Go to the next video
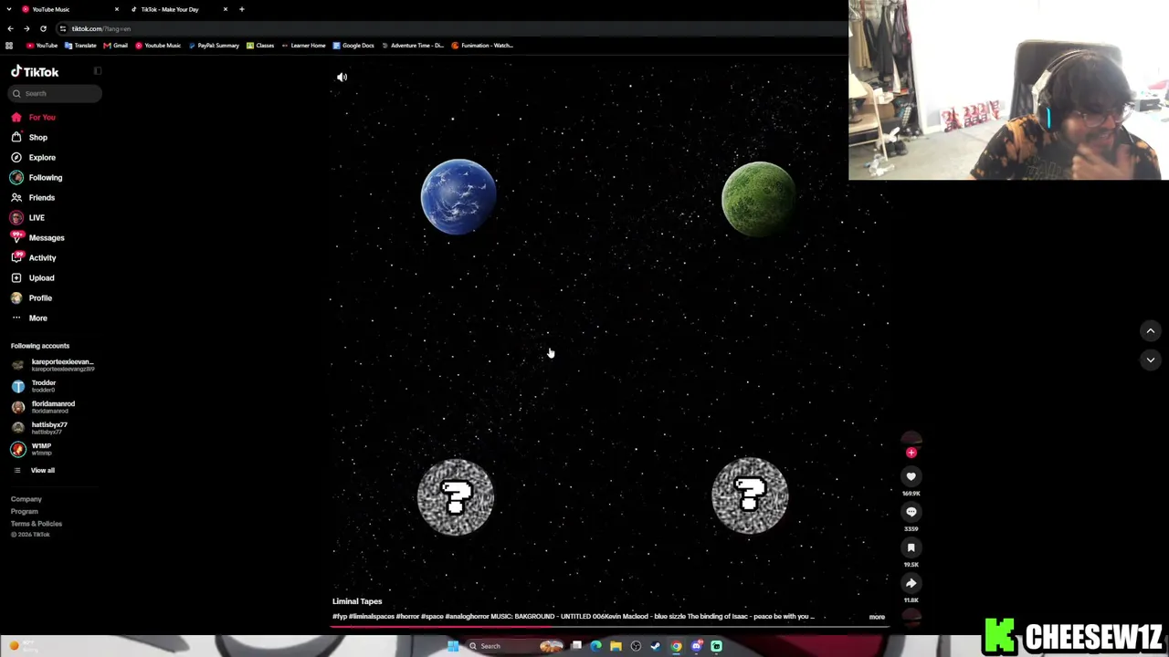This screenshot has height=657, width=1169. 1150,360
